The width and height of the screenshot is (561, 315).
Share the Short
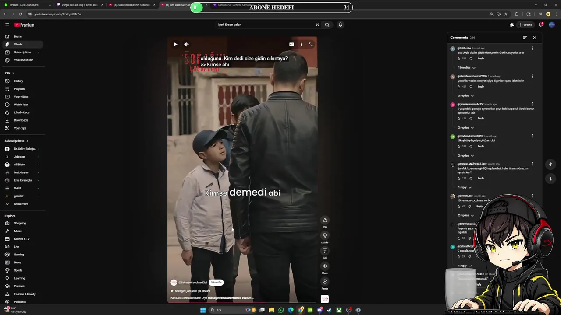(325, 266)
